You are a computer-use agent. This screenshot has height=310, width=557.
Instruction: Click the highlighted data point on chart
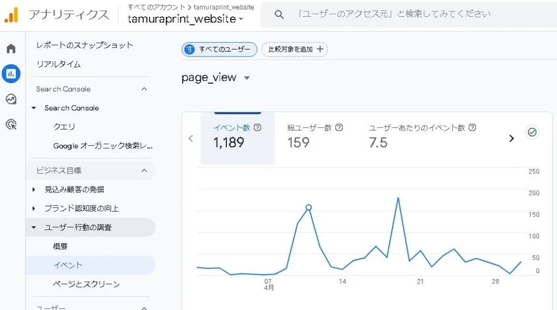308,207
